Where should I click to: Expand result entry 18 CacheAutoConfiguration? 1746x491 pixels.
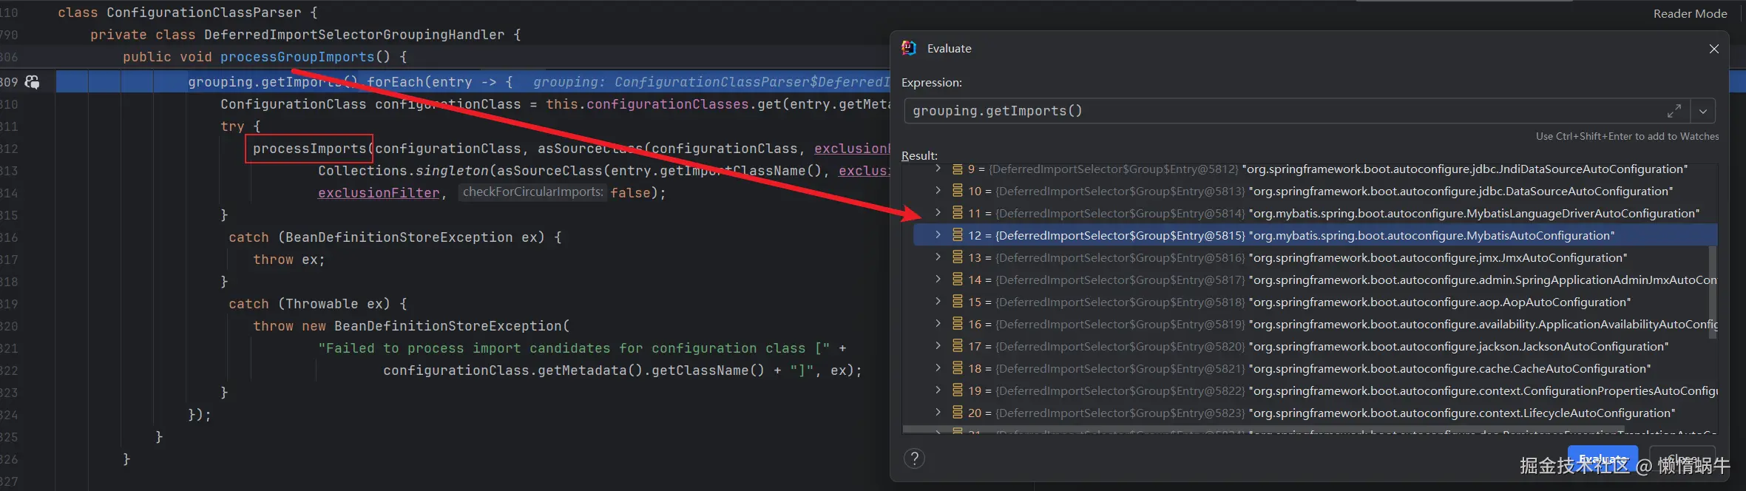click(x=938, y=369)
